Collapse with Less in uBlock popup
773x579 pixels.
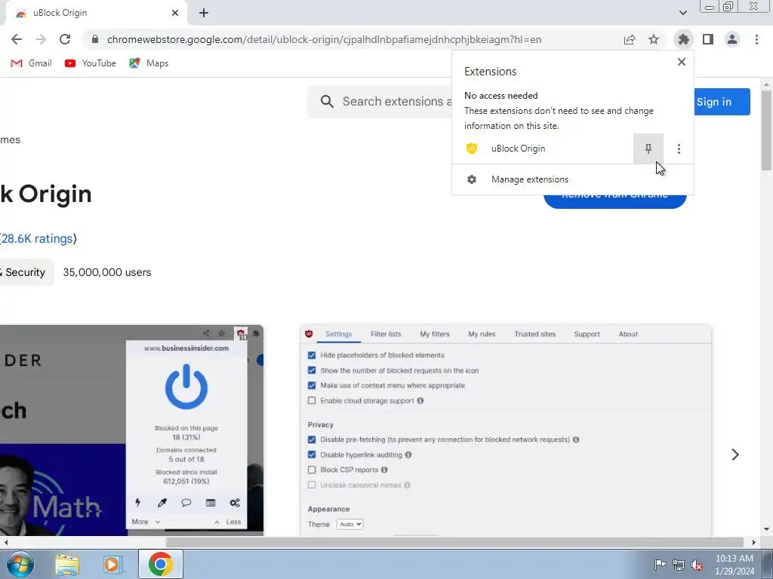tap(228, 522)
